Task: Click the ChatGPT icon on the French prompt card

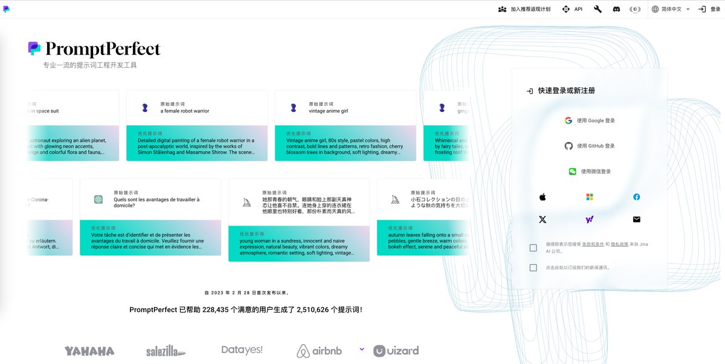Action: (98, 200)
